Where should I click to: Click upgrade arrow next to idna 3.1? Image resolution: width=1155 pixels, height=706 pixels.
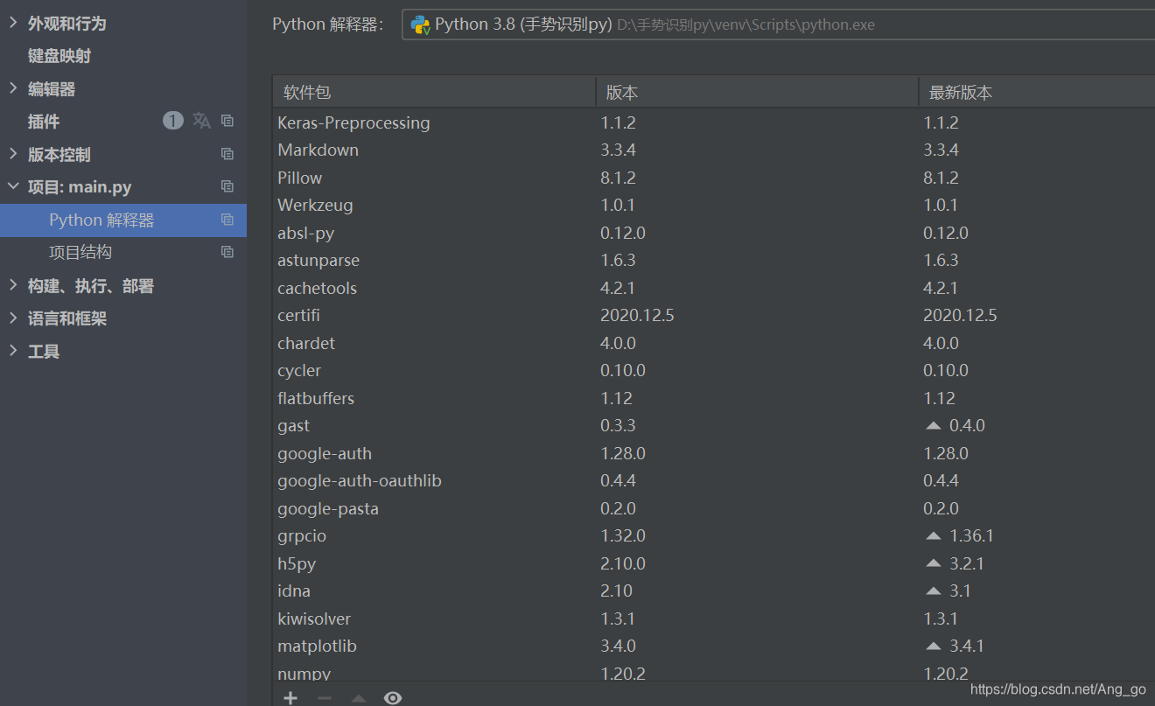934,591
